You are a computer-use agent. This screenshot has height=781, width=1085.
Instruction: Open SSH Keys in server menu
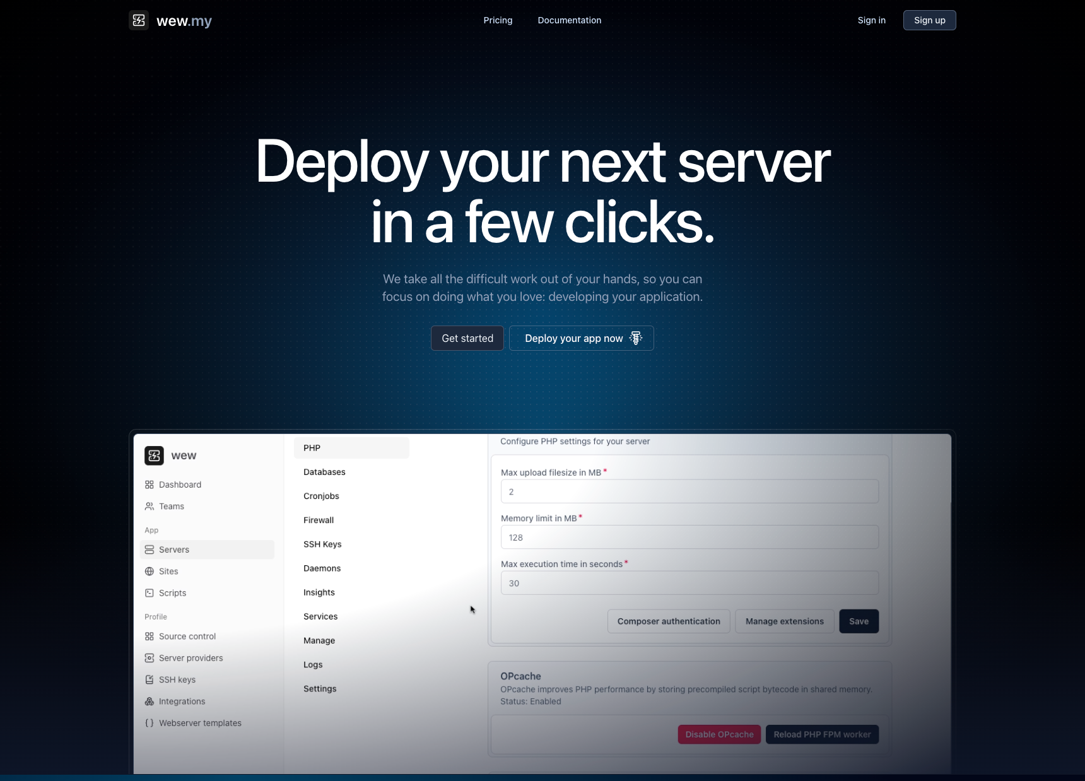click(322, 544)
